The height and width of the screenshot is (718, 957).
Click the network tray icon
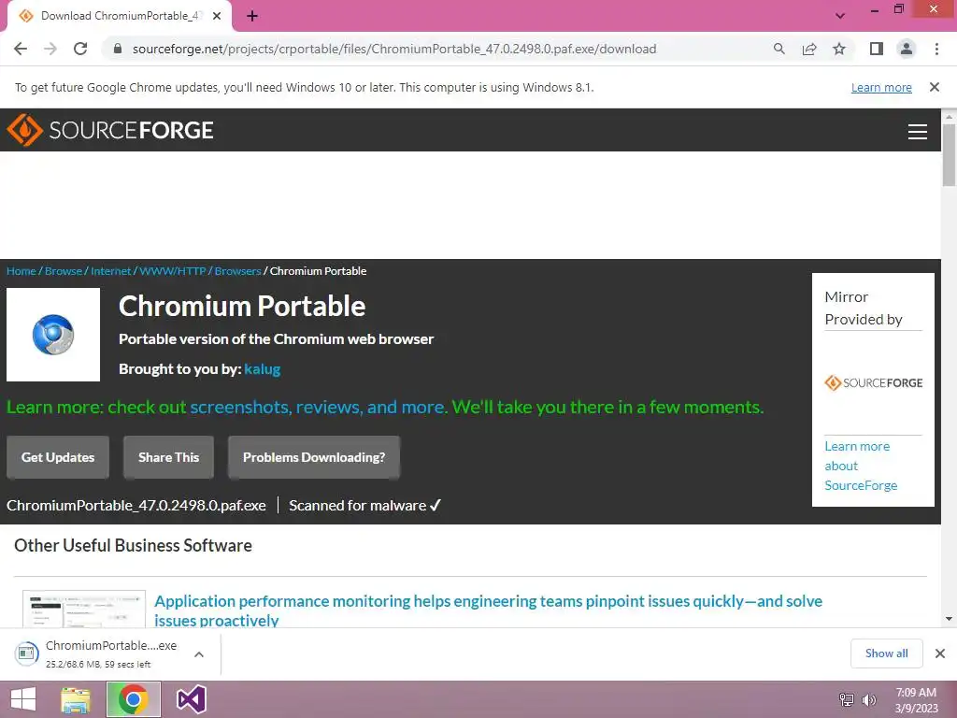coord(847,699)
